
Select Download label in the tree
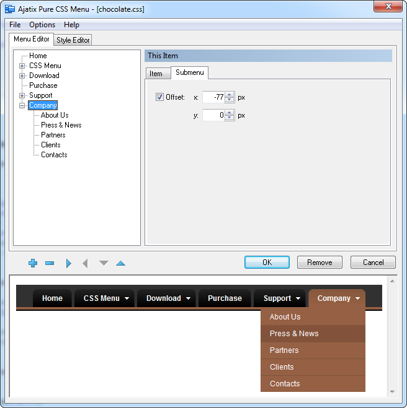point(44,76)
